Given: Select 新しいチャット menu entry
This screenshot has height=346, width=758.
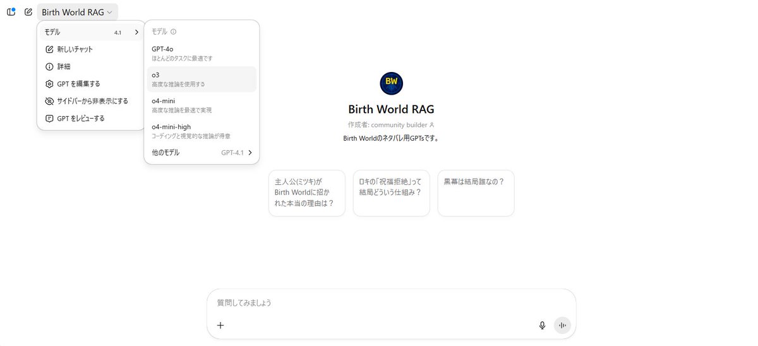Looking at the screenshot, I should click(x=91, y=49).
